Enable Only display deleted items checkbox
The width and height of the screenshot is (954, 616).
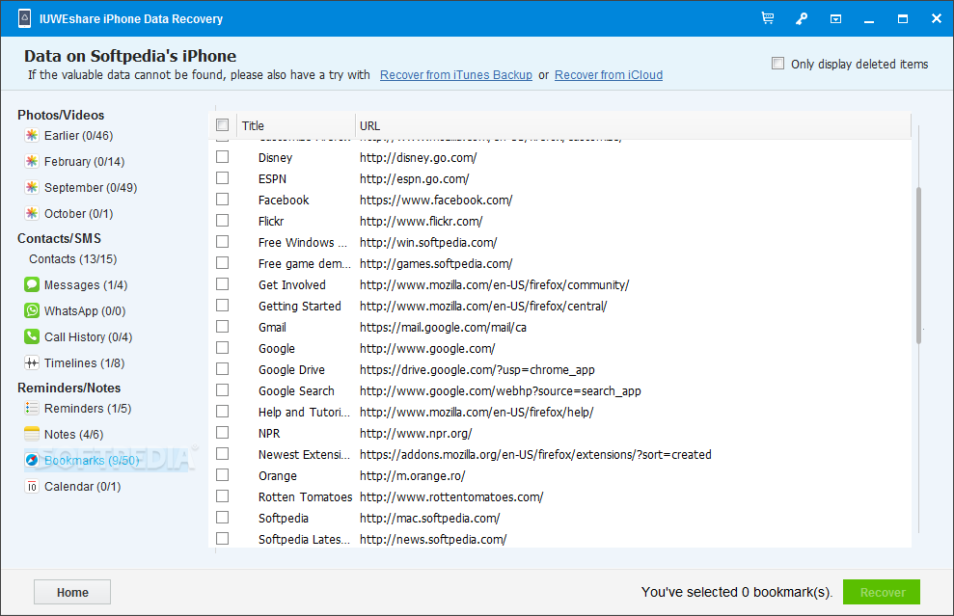point(777,64)
